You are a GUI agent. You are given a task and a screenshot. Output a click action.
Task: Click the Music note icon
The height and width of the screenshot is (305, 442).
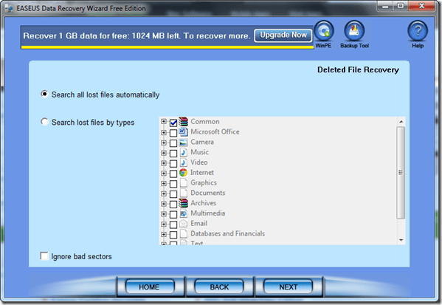183,152
